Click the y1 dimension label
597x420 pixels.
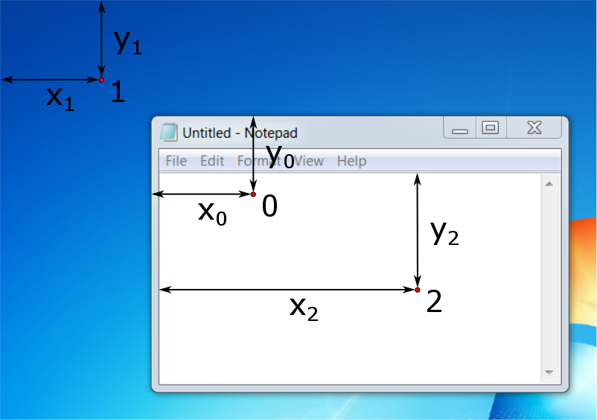tap(127, 42)
